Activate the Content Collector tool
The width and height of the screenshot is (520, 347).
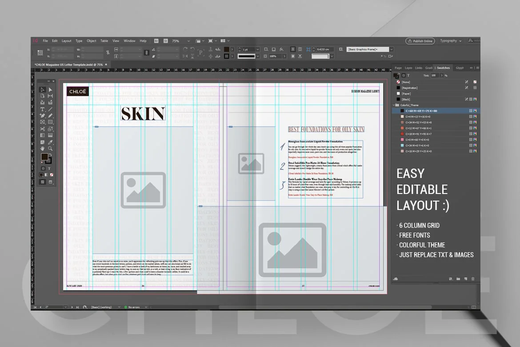point(43,103)
